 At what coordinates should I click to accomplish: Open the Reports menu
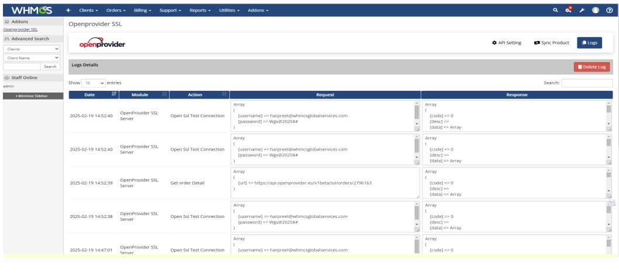[x=200, y=11]
